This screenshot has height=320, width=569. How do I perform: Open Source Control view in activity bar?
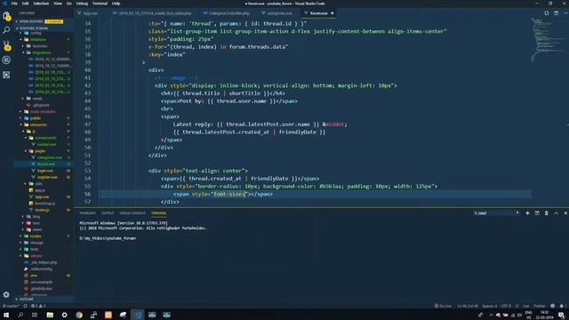6,45
